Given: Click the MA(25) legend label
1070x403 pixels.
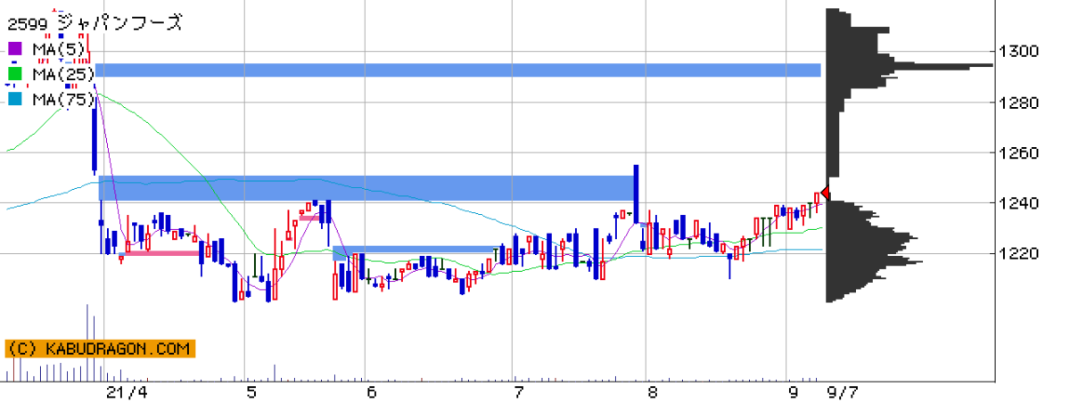Looking at the screenshot, I should (x=64, y=74).
